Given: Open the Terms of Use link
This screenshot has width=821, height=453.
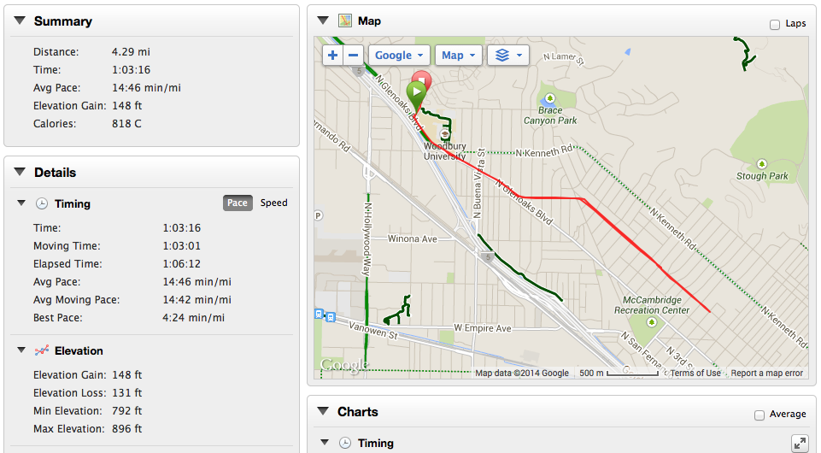Looking at the screenshot, I should [x=695, y=373].
